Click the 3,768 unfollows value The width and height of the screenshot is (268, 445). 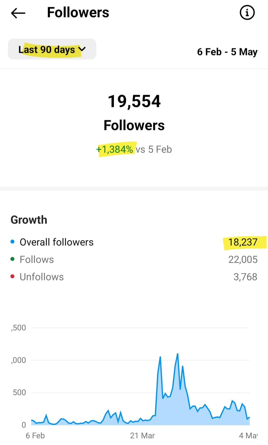point(245,277)
